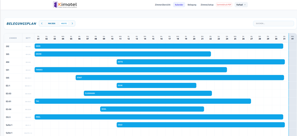297x136 pixels.
Task: Navigate to Zimmer/setup
Action: click(207, 5)
